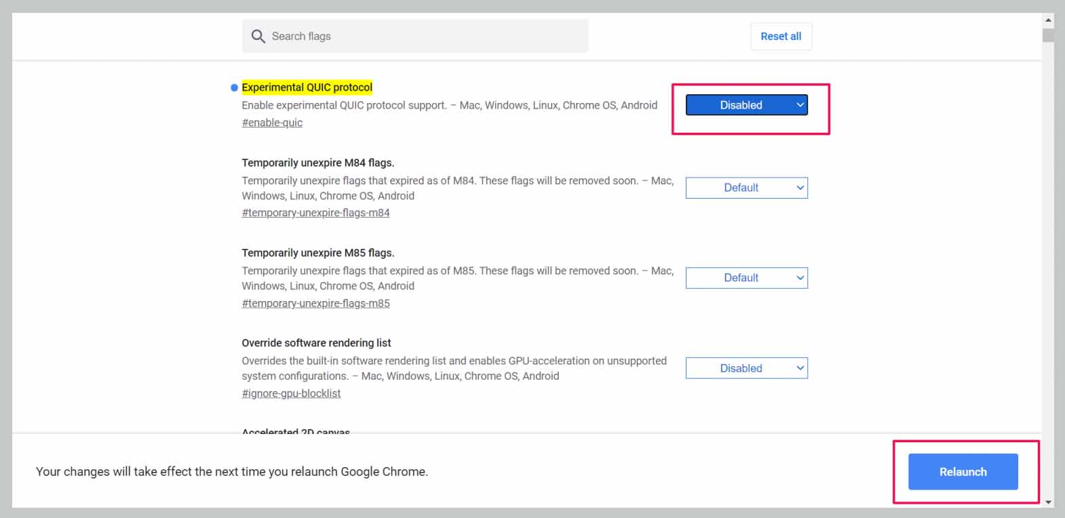Click the #temporary-unexpire-flags-m85 link
Viewport: 1065px width, 518px height.
(x=315, y=303)
